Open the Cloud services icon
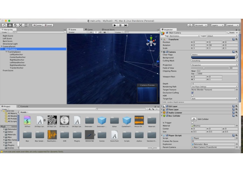Viewport: 243px width, 172px height. point(190,25)
